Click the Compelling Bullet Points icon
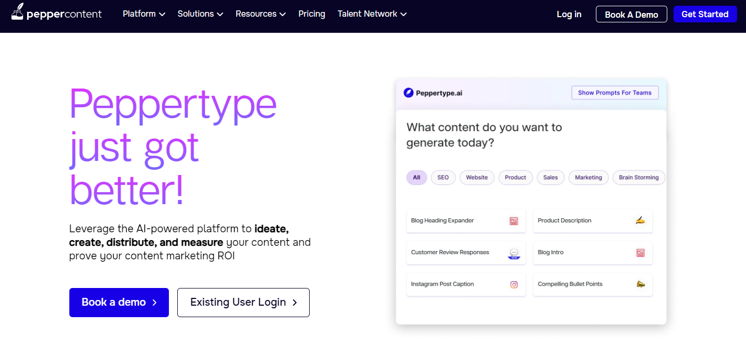The width and height of the screenshot is (746, 351). [640, 284]
